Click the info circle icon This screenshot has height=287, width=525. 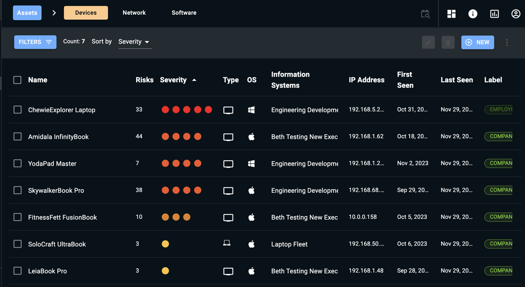pyautogui.click(x=473, y=14)
